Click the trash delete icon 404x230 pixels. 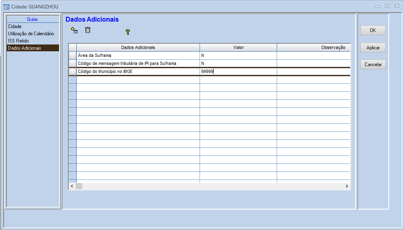88,30
